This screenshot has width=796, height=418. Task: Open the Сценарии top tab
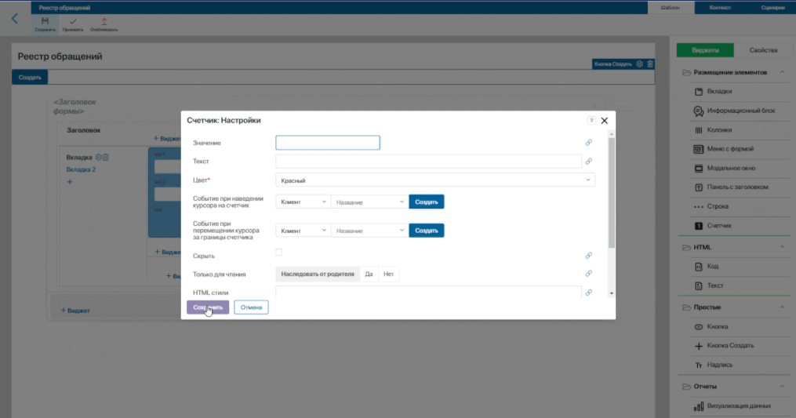772,8
